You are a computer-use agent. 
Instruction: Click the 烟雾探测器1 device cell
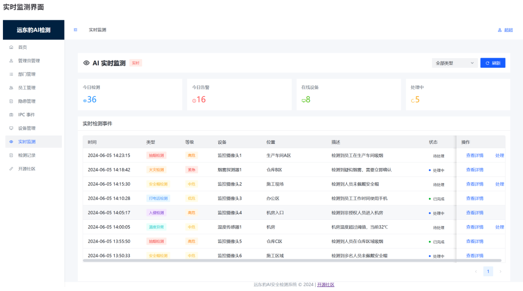[230, 169]
